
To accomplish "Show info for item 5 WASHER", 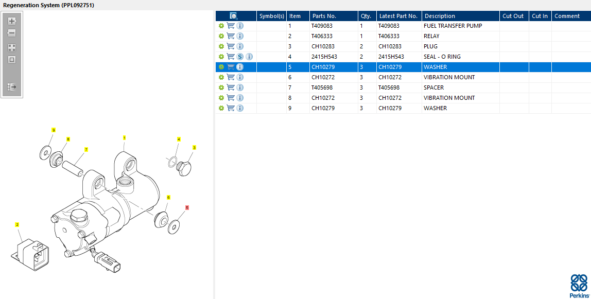I will pyautogui.click(x=240, y=67).
